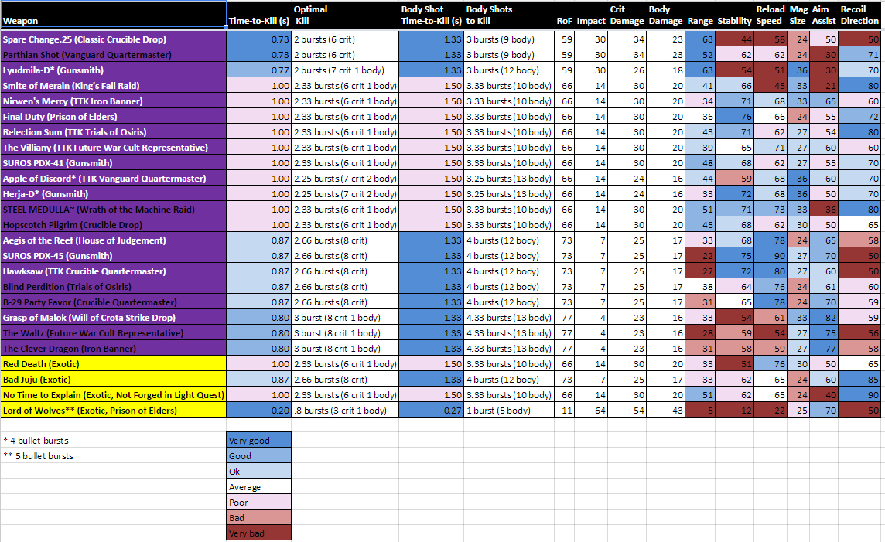Screen dimensions: 885x542
Task: Select the Lyudmila-D* (Gunsmith) cell
Action: click(114, 70)
